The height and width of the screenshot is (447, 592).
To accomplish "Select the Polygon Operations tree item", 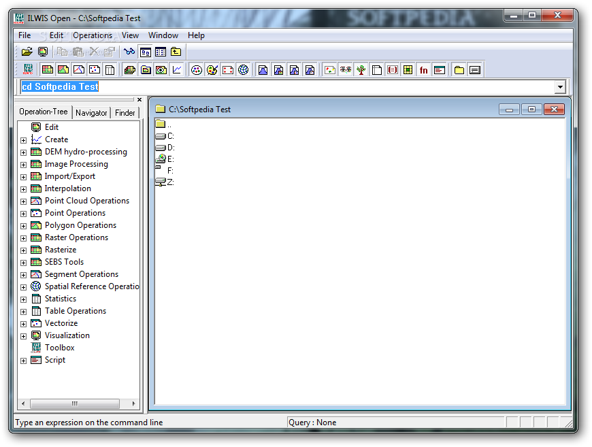I will point(80,225).
